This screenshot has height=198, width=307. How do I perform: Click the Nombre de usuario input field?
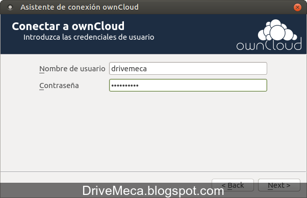[x=188, y=69]
